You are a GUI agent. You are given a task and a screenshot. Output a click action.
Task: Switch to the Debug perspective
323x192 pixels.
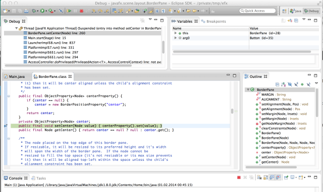point(311,11)
